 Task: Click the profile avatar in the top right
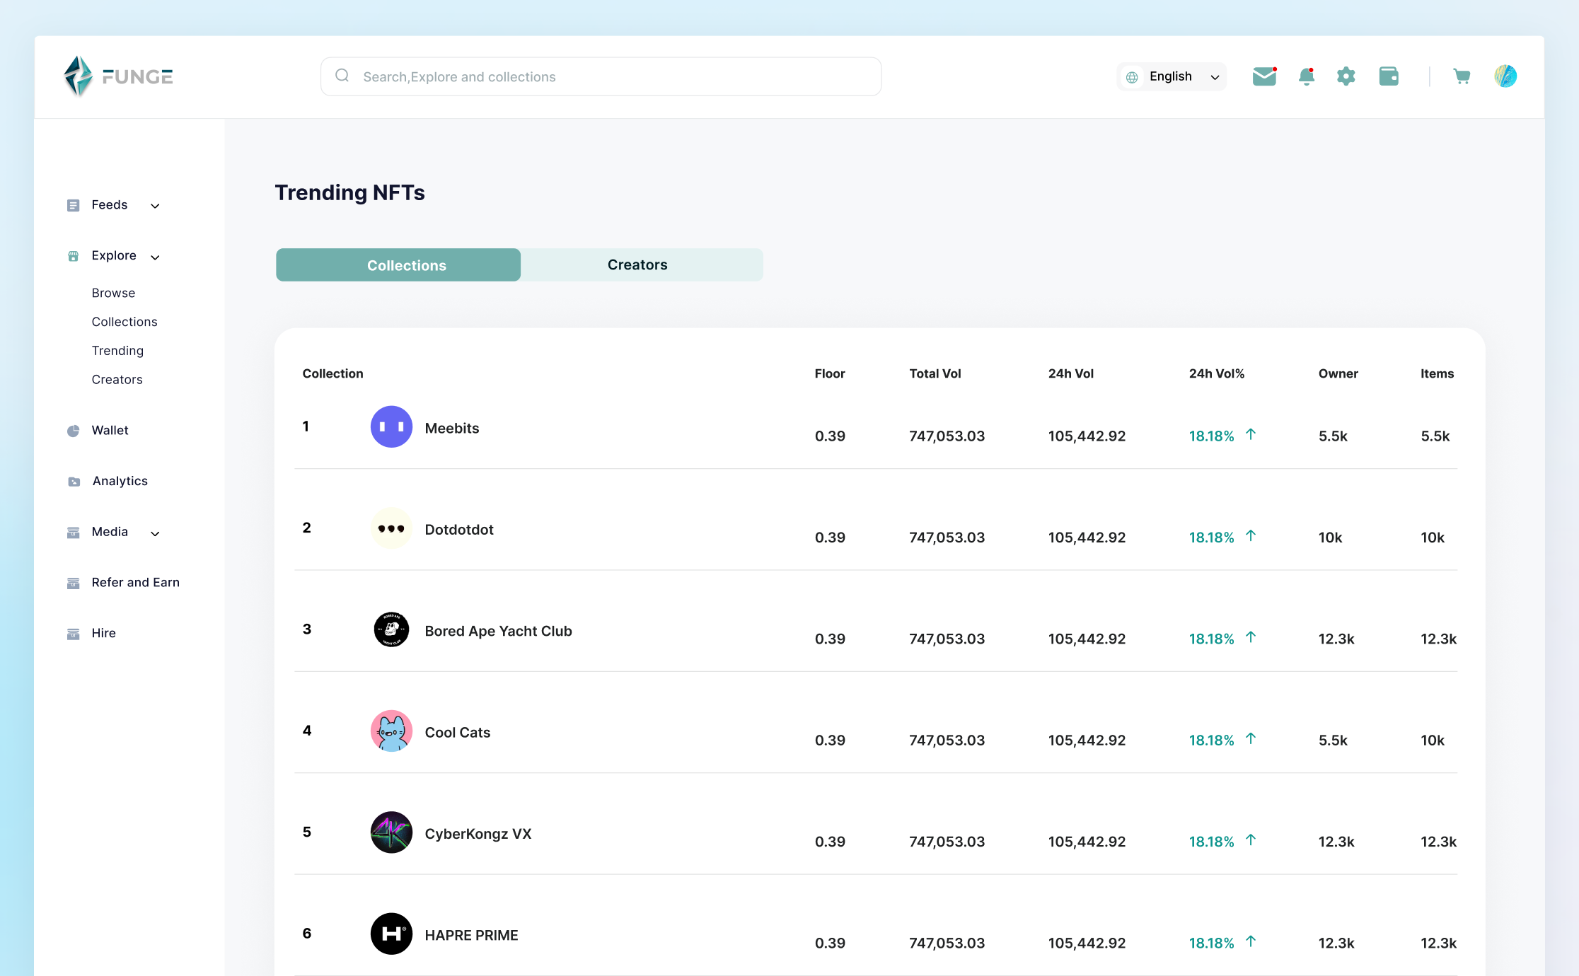click(x=1505, y=76)
